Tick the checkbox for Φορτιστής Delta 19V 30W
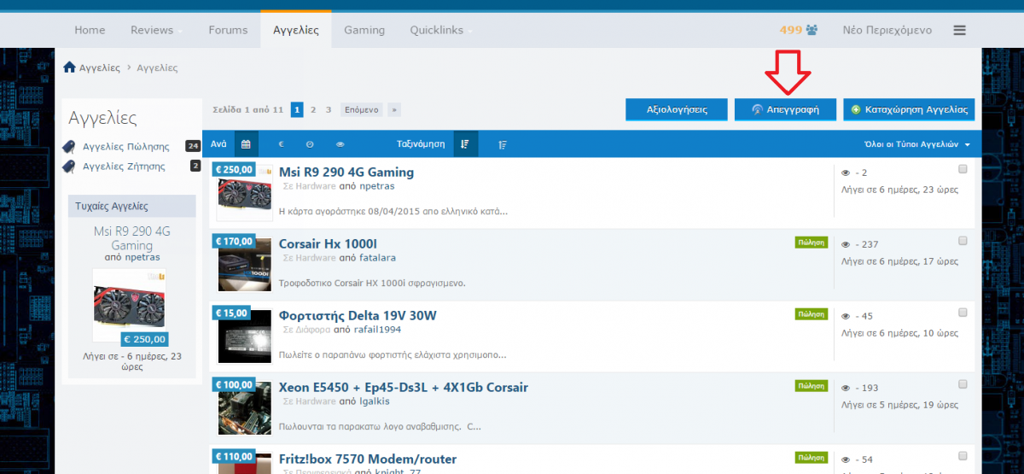The image size is (1024, 474). 963,313
